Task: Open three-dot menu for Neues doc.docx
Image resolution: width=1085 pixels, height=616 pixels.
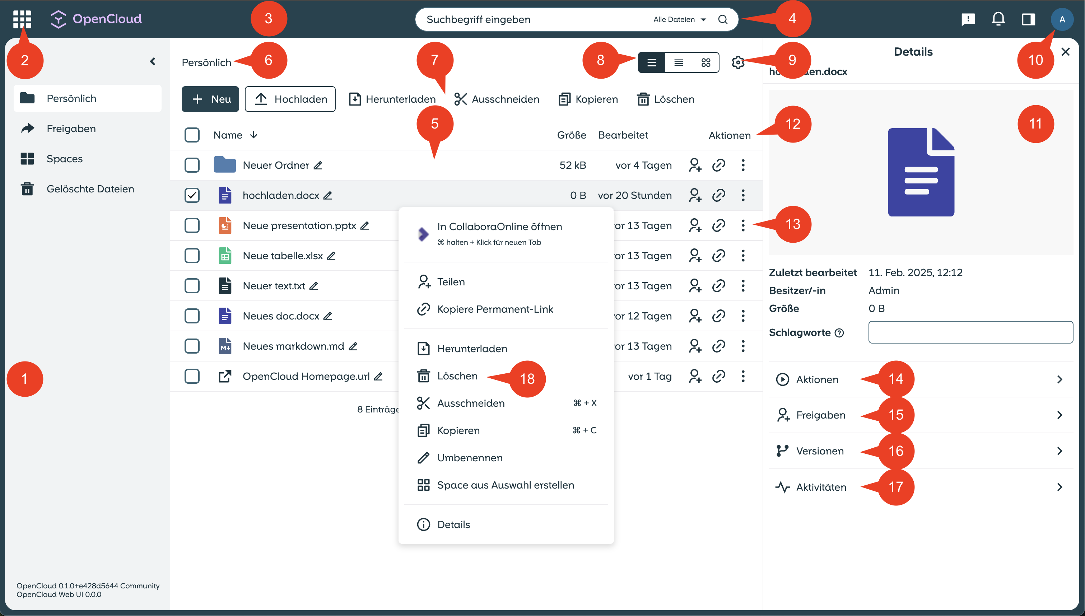Action: pyautogui.click(x=743, y=316)
